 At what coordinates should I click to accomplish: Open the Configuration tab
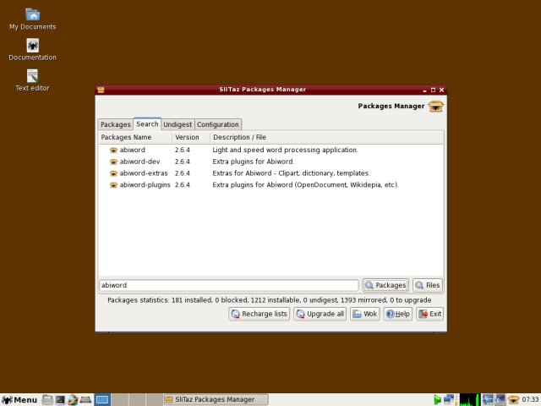(x=218, y=124)
